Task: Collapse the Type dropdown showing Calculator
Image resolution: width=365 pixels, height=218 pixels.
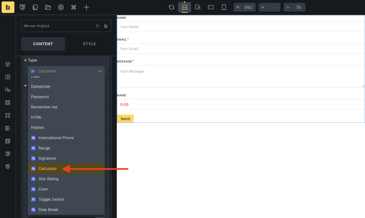Action: 66,71
